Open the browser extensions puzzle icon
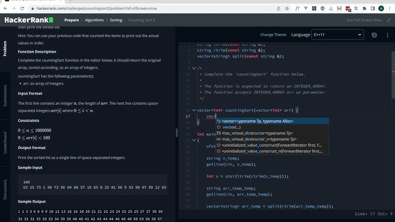Image resolution: width=395 pixels, height=222 pixels. coord(364,8)
